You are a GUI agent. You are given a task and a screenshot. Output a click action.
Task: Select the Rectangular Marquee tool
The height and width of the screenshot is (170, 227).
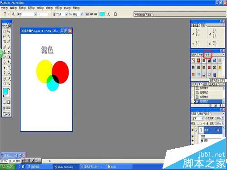(5, 32)
